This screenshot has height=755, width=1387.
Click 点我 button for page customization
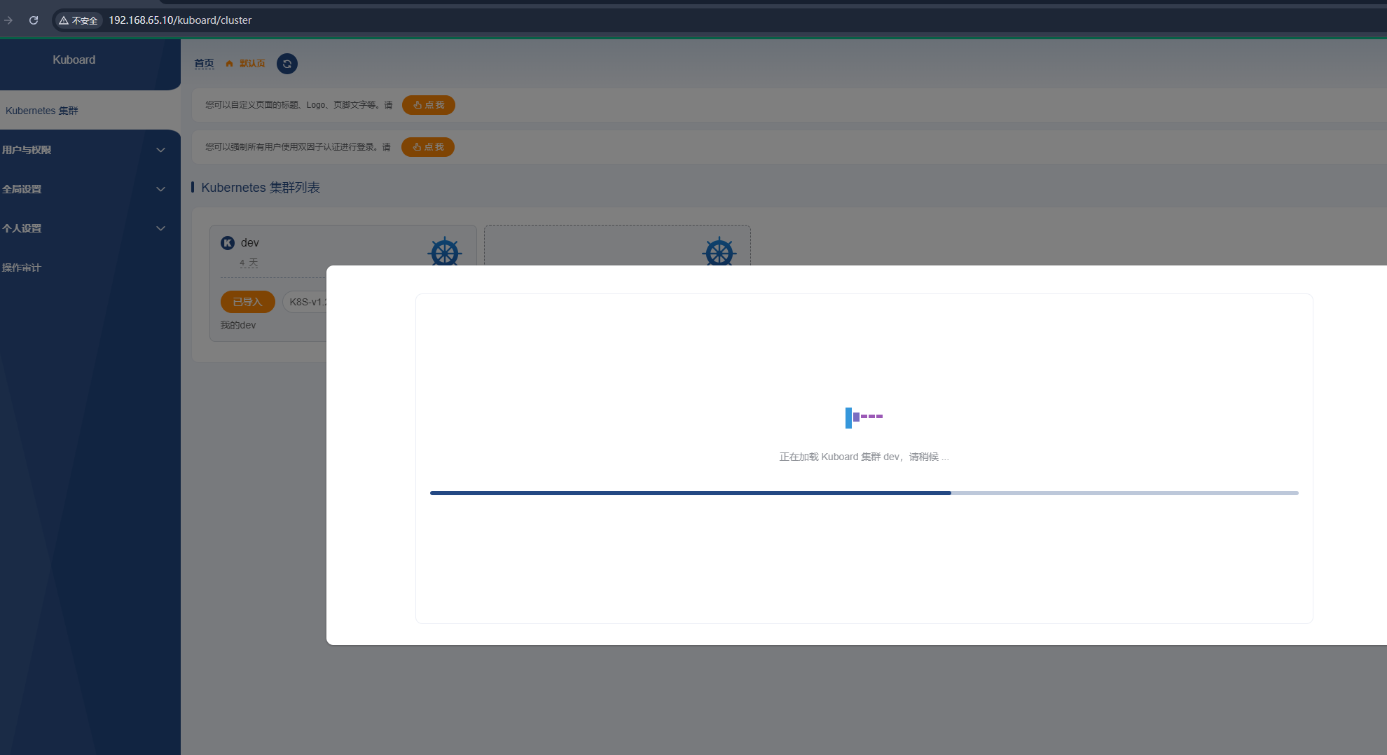coord(429,105)
